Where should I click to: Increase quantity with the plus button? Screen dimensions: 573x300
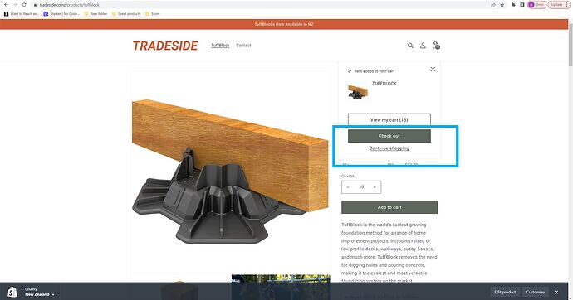click(x=375, y=187)
